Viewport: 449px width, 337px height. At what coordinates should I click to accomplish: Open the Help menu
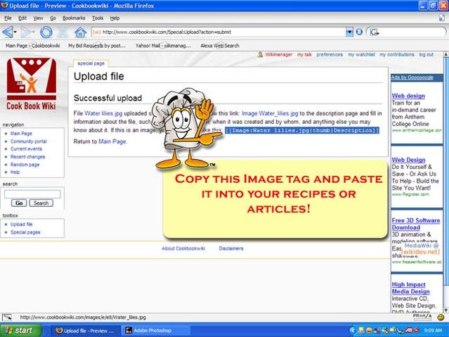tap(115, 18)
